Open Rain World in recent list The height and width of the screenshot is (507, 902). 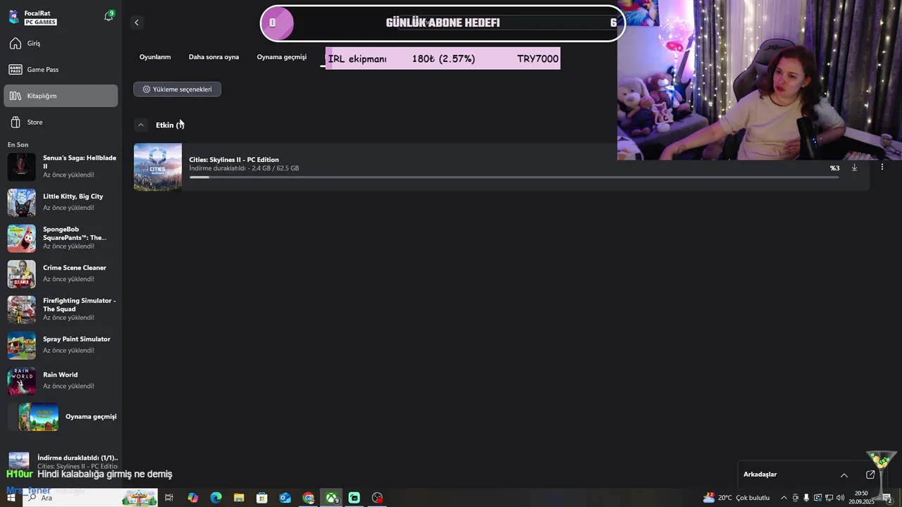click(x=61, y=381)
